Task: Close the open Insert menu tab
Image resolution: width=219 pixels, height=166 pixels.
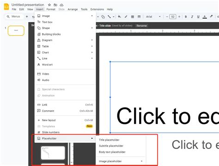Action: click(40, 9)
